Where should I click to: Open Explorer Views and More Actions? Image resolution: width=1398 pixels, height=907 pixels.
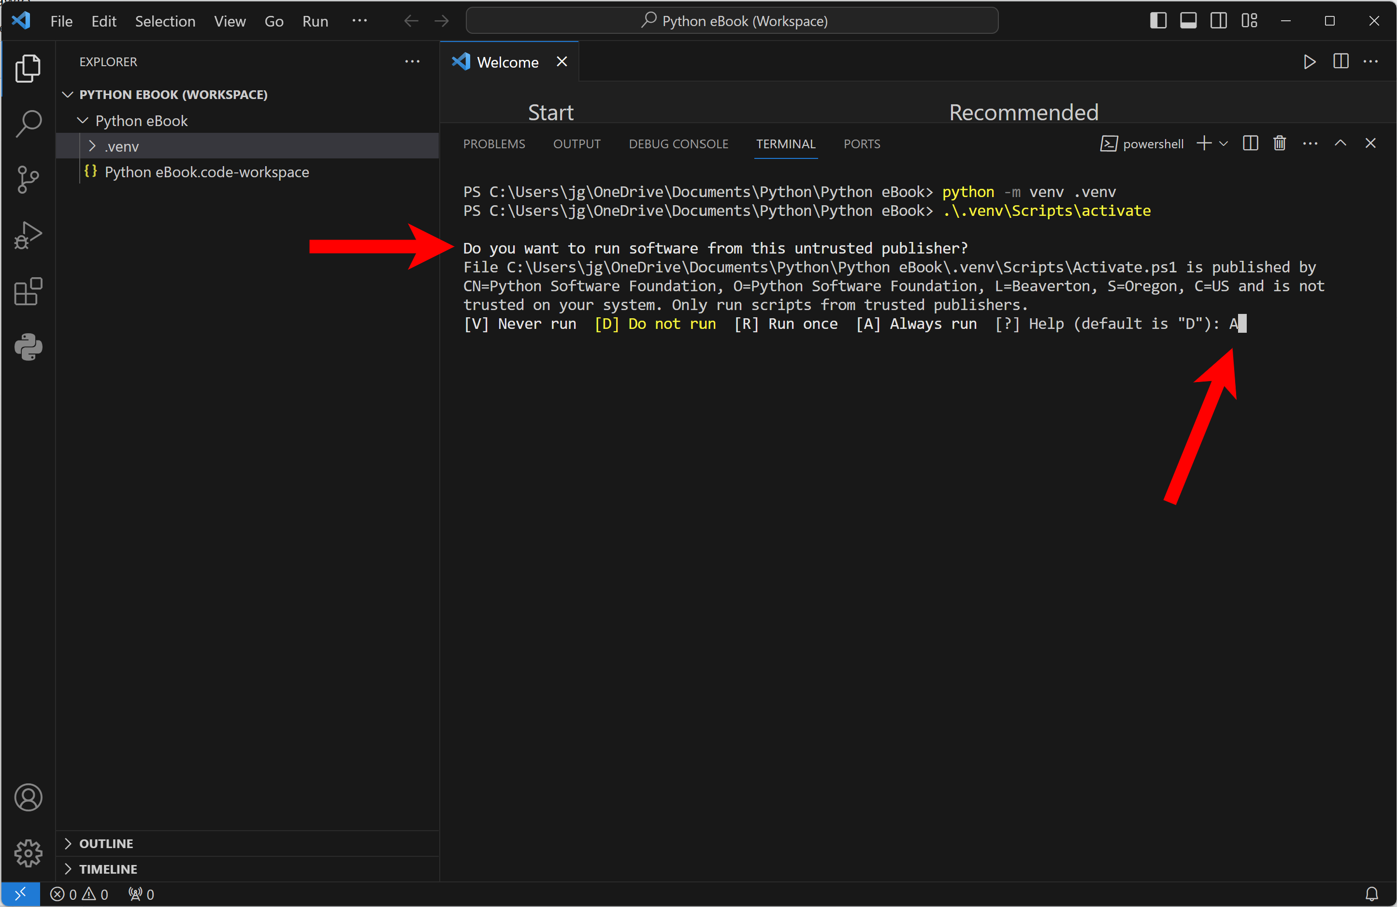coord(412,62)
